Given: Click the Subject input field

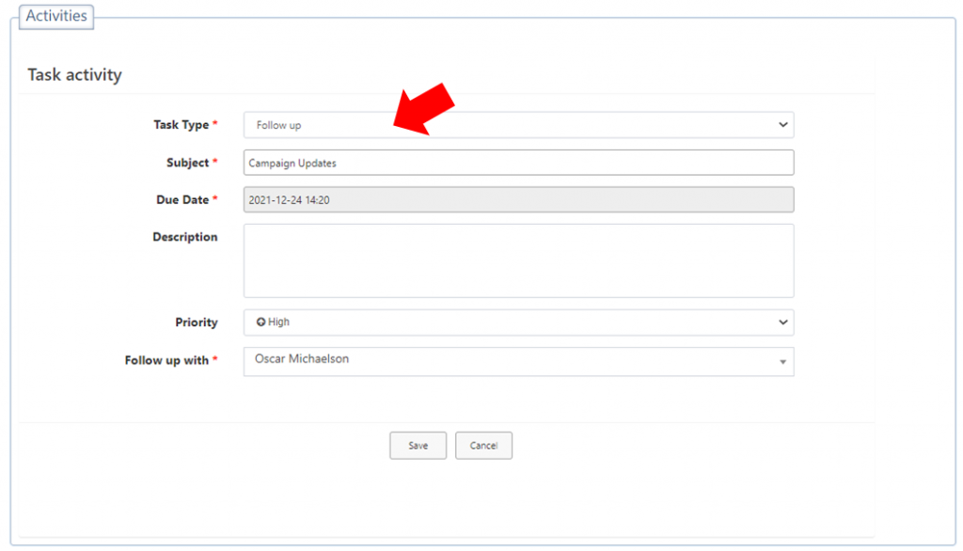Looking at the screenshot, I should tap(518, 163).
